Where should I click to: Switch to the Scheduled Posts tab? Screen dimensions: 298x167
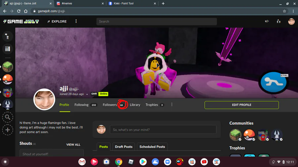(152, 147)
